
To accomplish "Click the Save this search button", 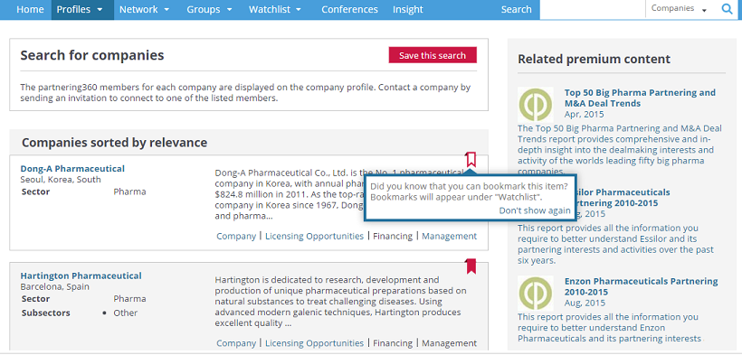I will (x=433, y=55).
